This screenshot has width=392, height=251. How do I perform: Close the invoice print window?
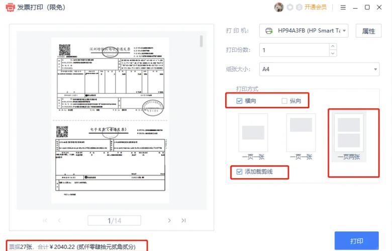(x=379, y=7)
